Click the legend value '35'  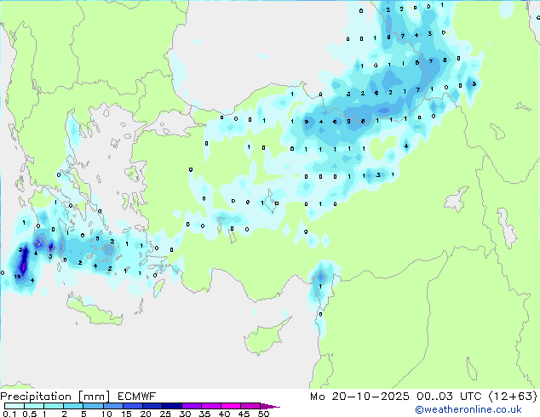pyautogui.click(x=204, y=414)
